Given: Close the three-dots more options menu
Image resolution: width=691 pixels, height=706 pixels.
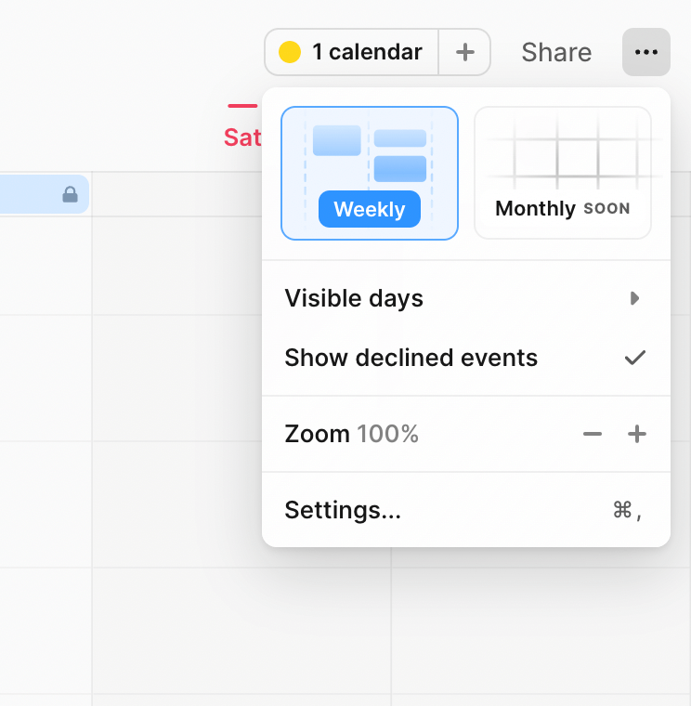Looking at the screenshot, I should (645, 52).
